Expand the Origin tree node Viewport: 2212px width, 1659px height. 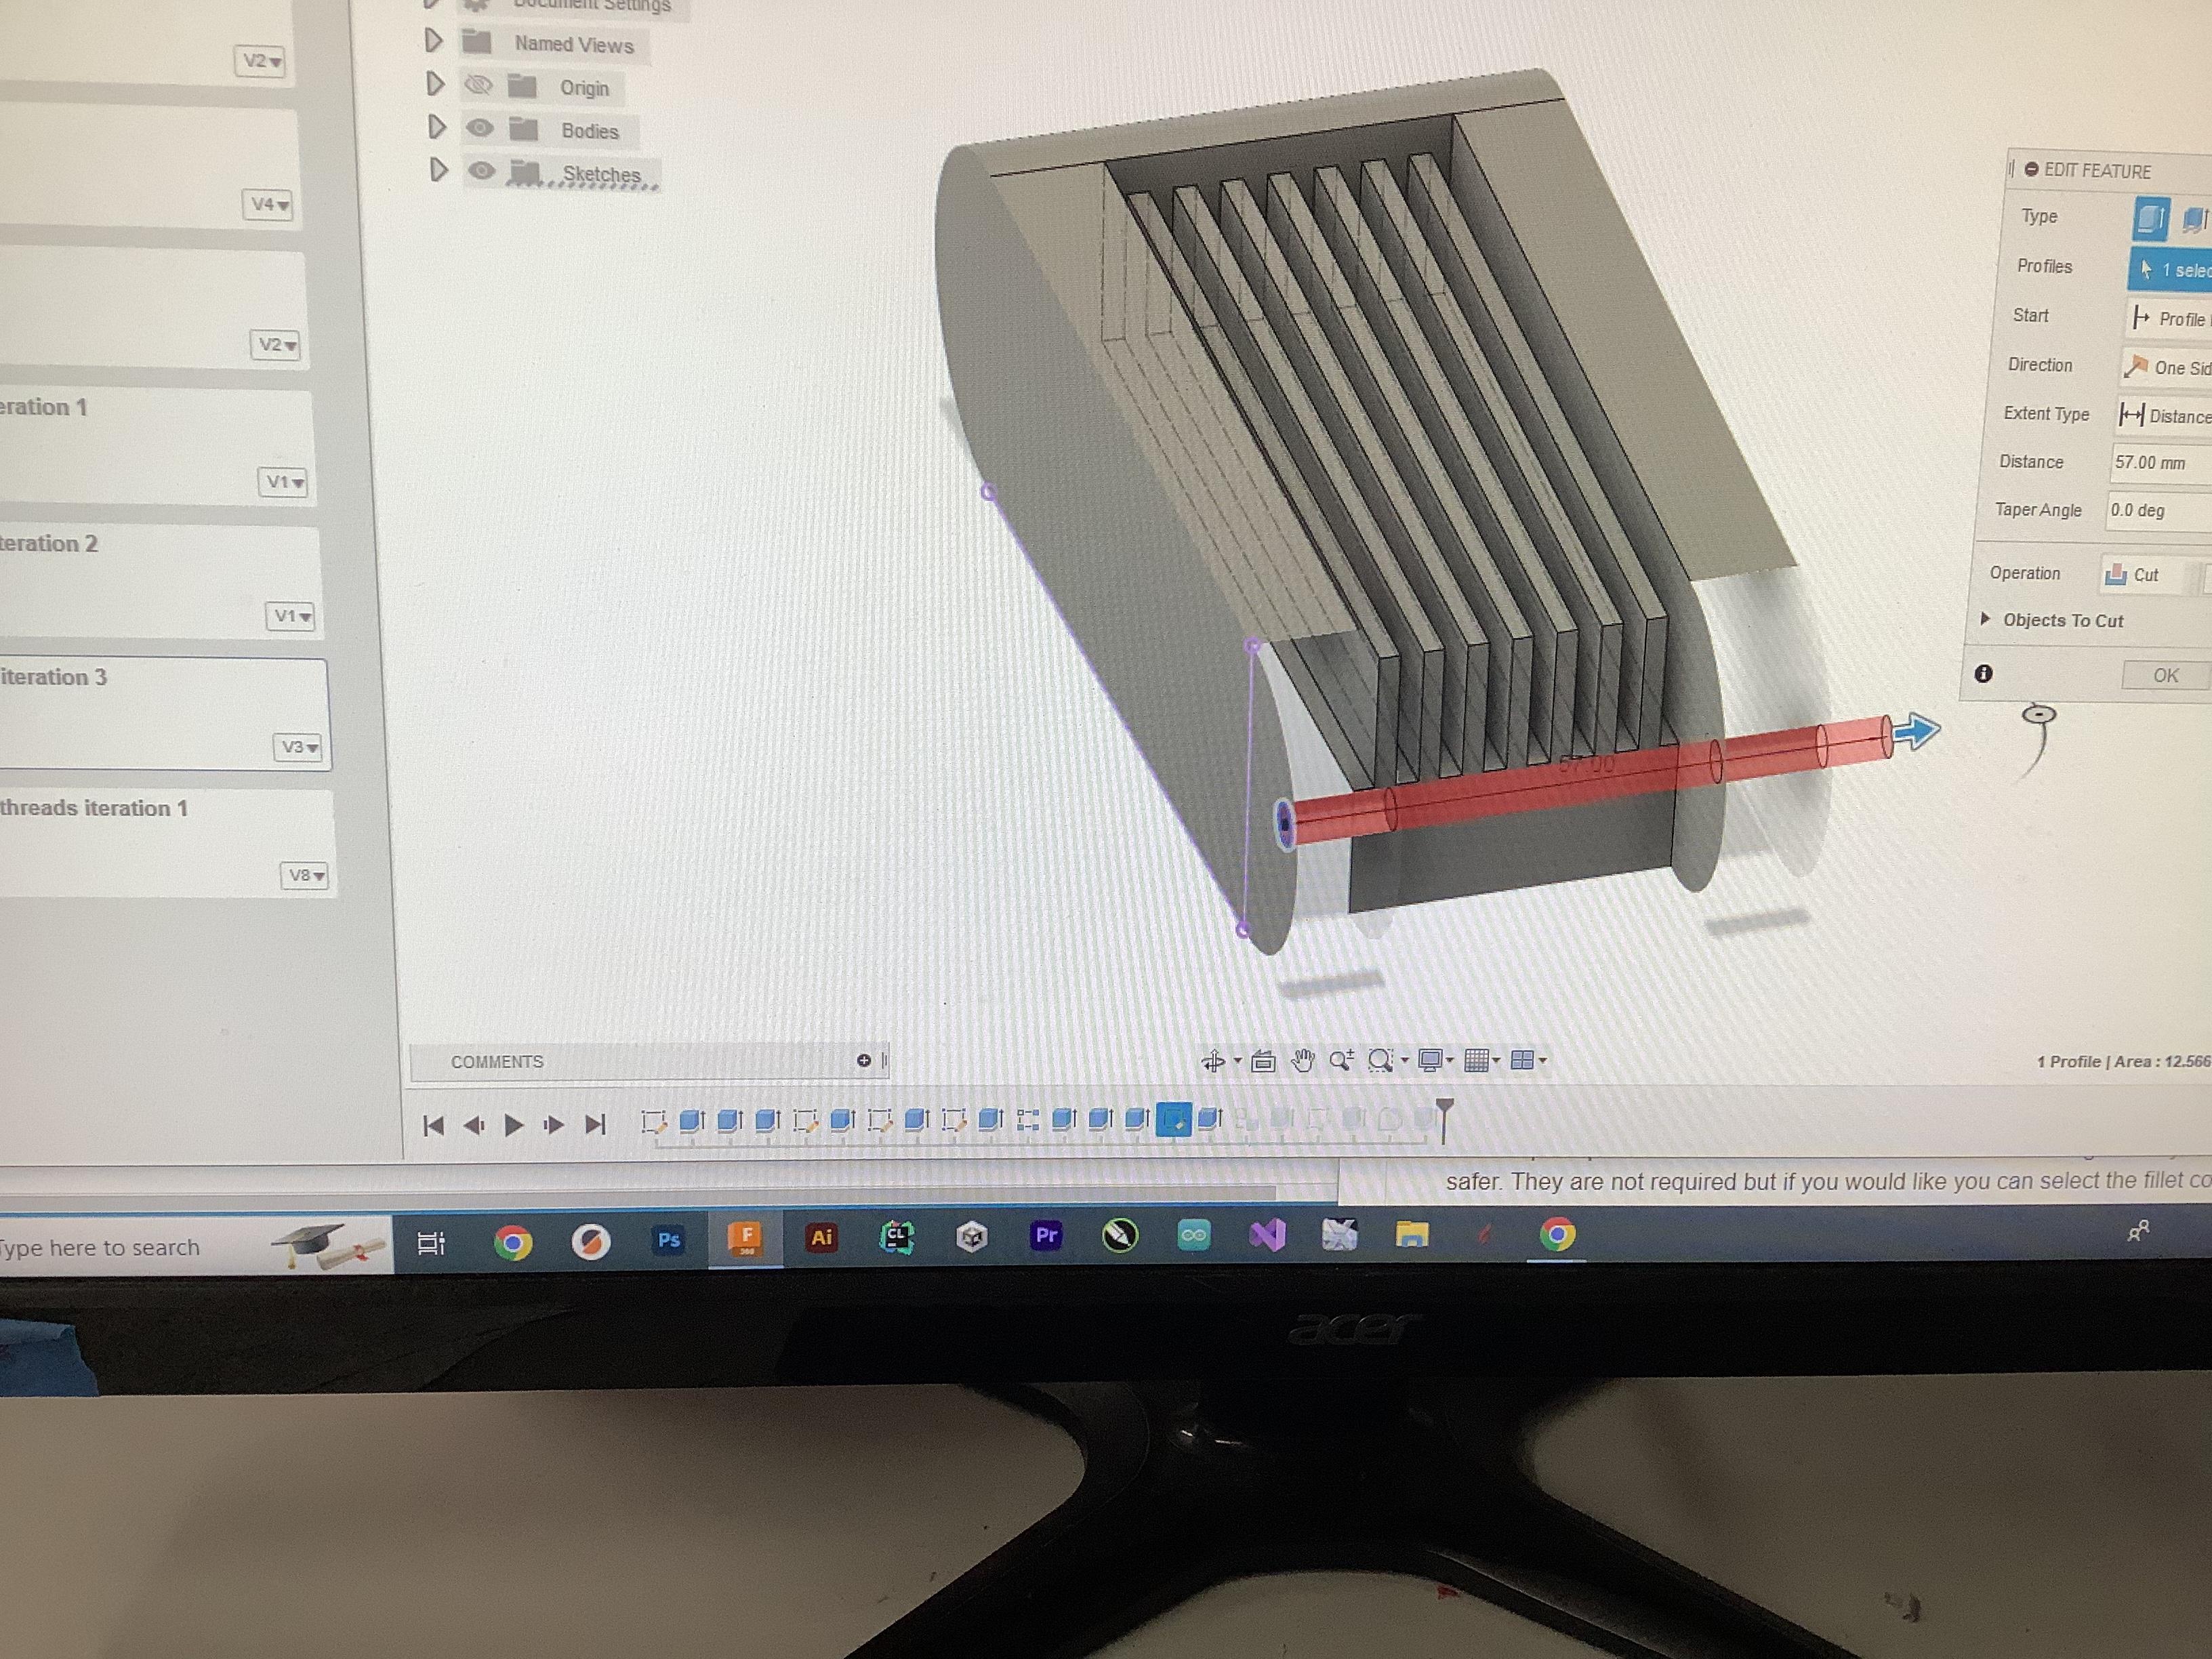(435, 84)
